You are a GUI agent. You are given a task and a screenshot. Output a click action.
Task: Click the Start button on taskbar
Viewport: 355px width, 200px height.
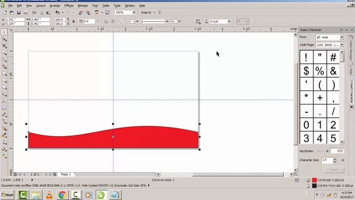point(7,195)
